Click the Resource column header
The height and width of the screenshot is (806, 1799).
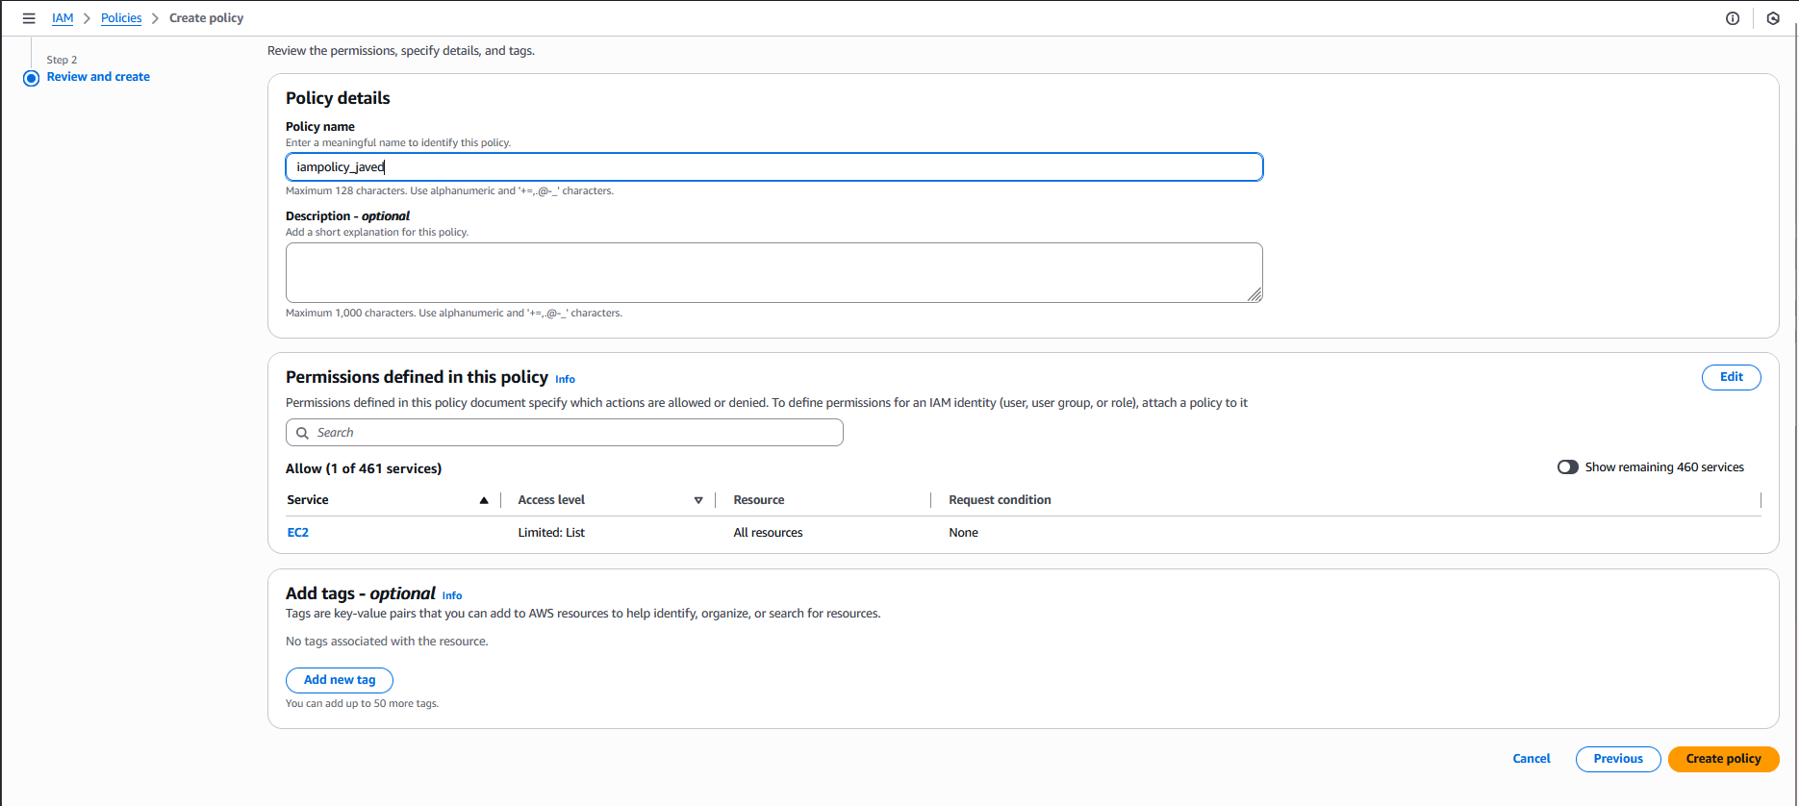click(x=759, y=500)
